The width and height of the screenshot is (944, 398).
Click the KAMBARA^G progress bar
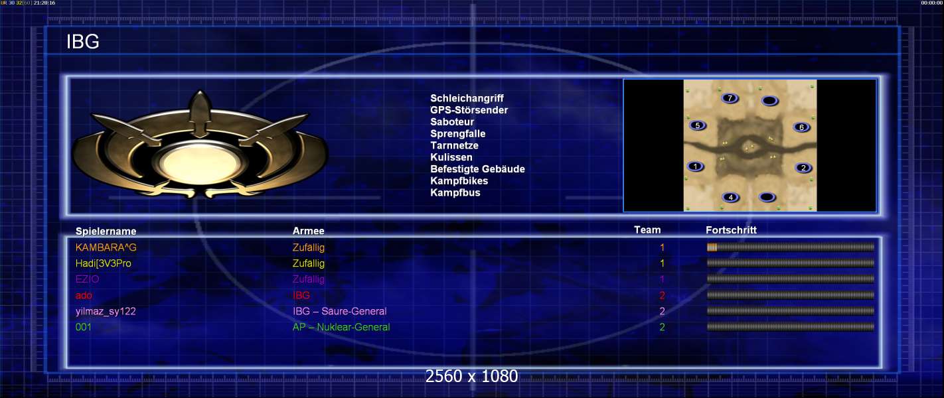791,247
